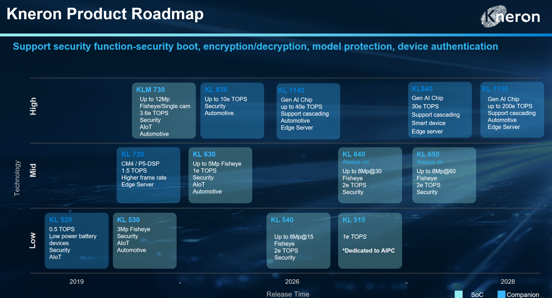The height and width of the screenshot is (298, 552).
Task: Select the KL 530 product card
Action: point(145,241)
